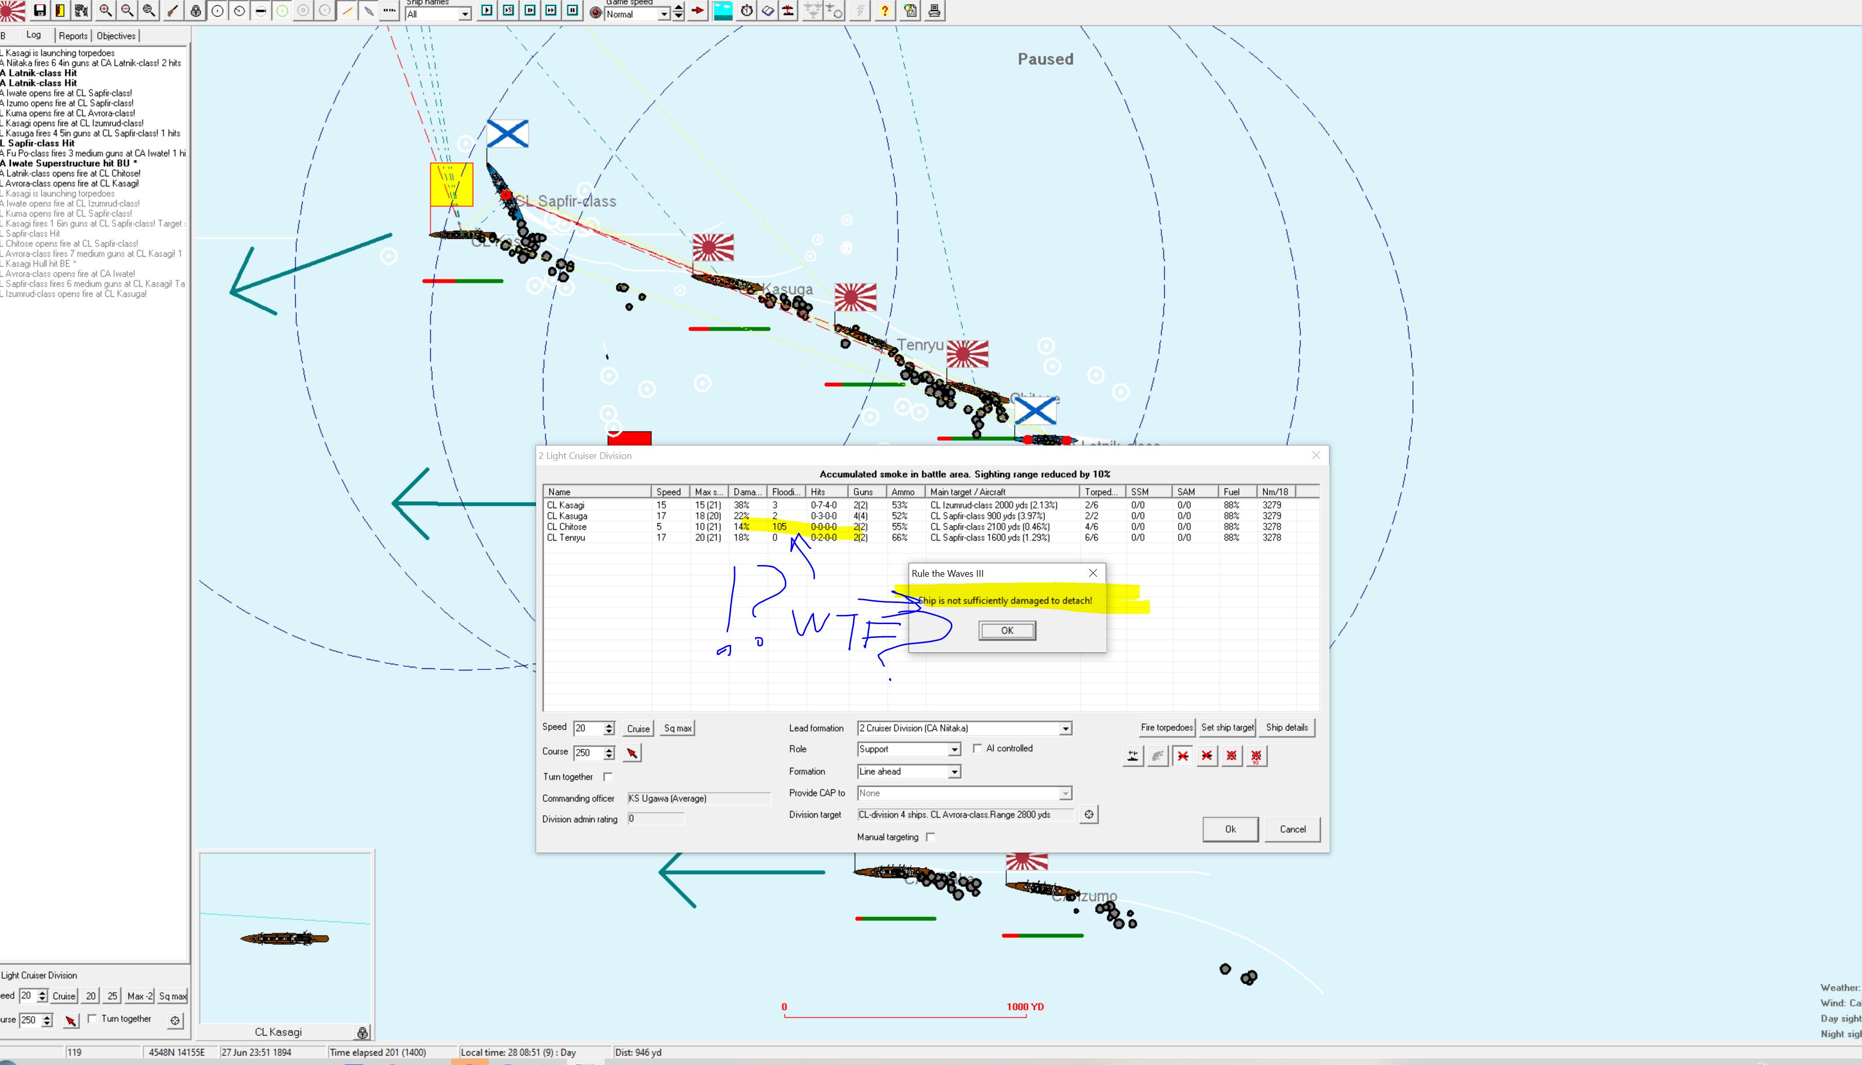Click the save game floppy disk icon
This screenshot has width=1862, height=1065.
(40, 10)
